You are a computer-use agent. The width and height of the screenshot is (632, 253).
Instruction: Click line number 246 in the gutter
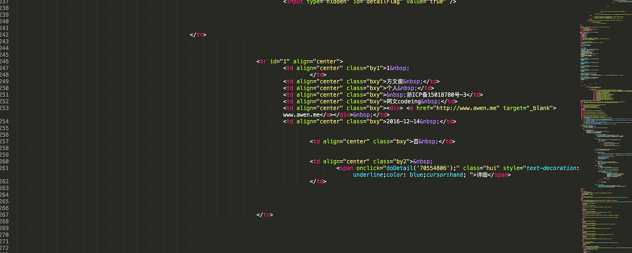tap(4, 61)
